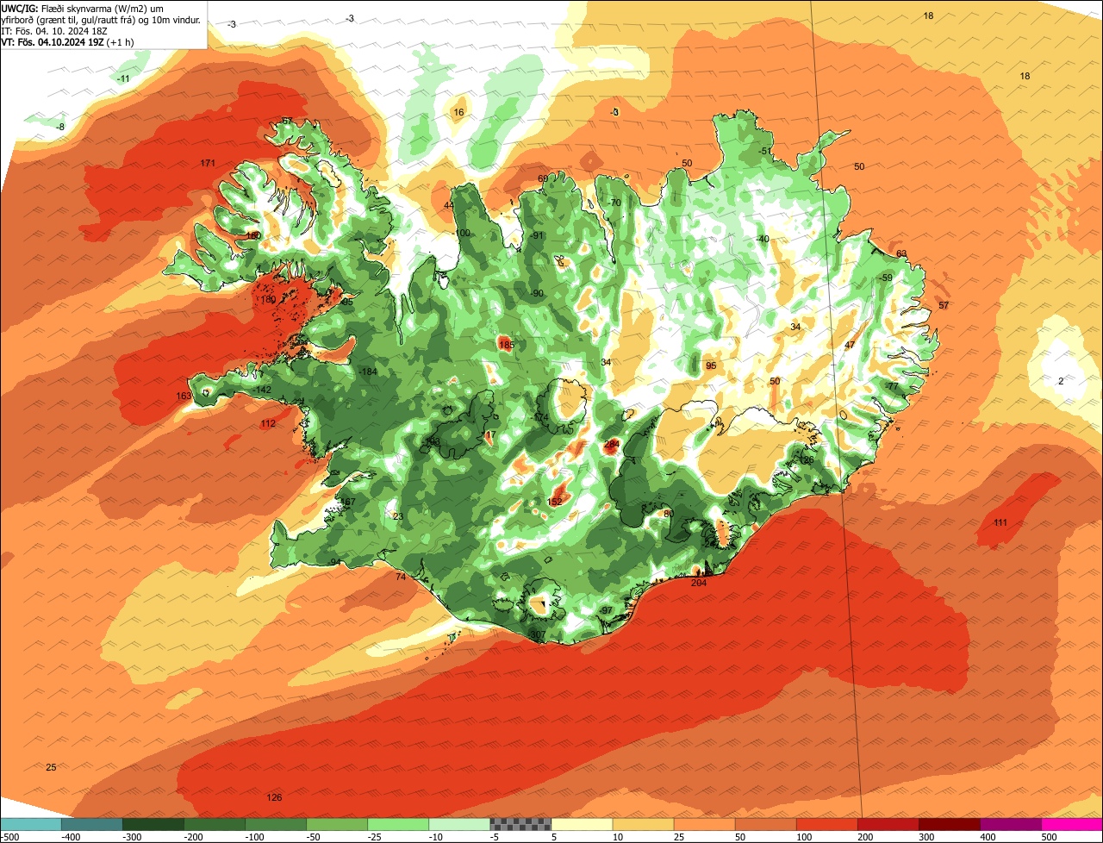Click the value label -142
1103x843 pixels.
264,390
